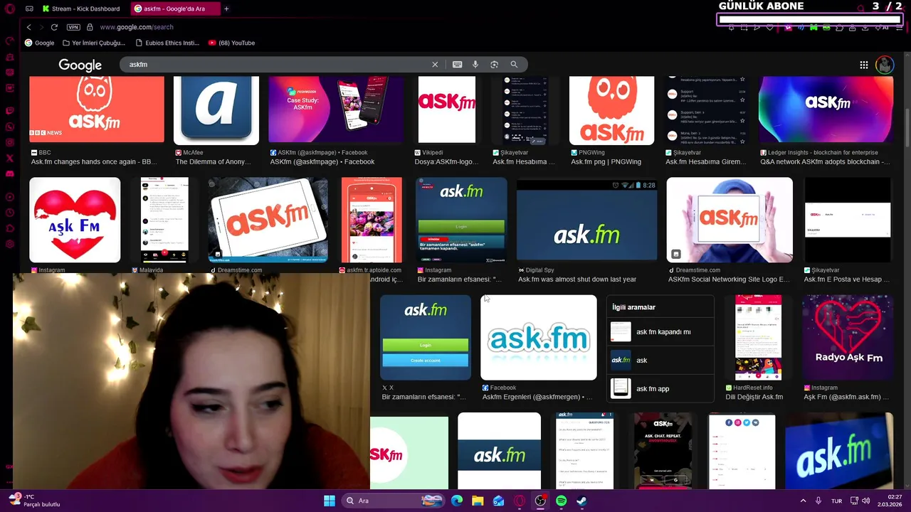Viewport: 911px width, 512px height.
Task: Open the on-screen keyboard in Google search
Action: point(457,64)
